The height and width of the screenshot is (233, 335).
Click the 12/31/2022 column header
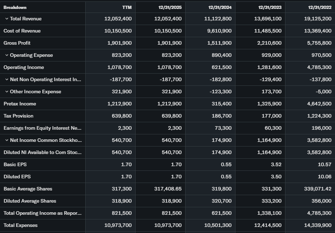(x=320, y=8)
